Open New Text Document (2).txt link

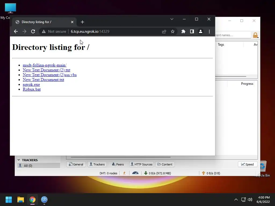click(46, 70)
